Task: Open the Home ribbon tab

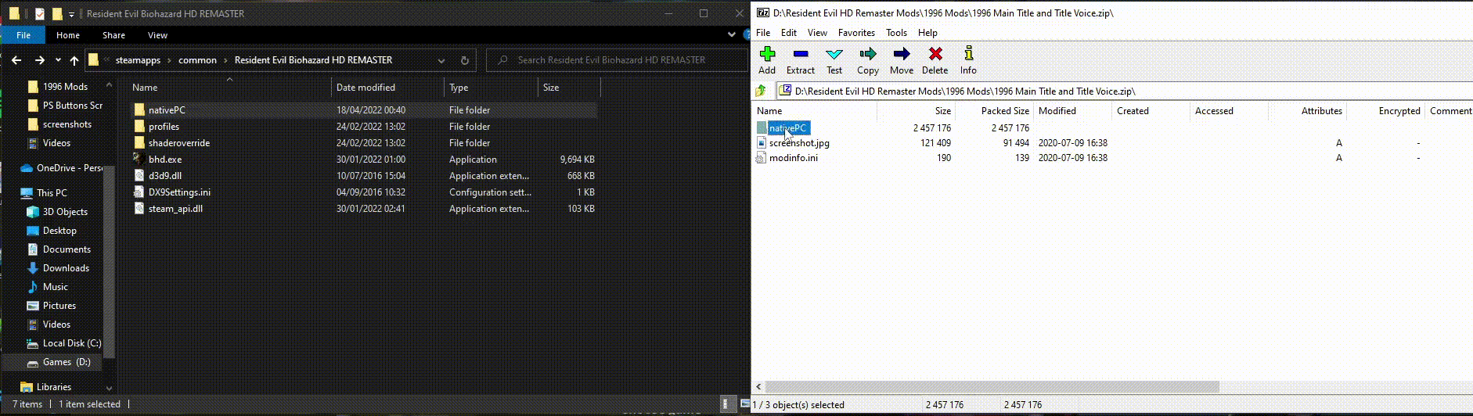Action: pos(68,35)
